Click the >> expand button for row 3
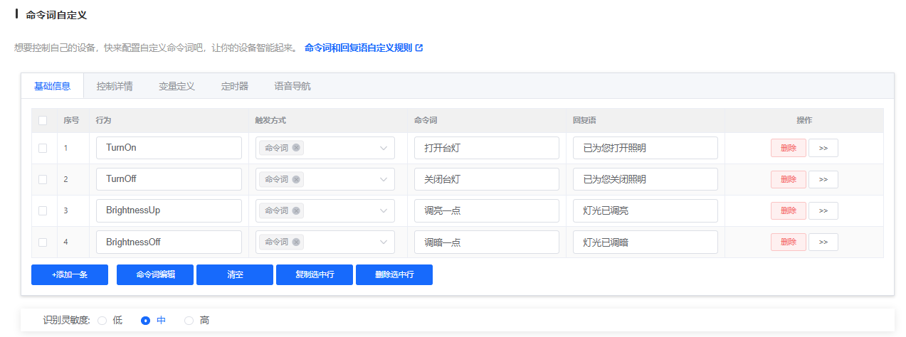The height and width of the screenshot is (337, 906). [823, 210]
